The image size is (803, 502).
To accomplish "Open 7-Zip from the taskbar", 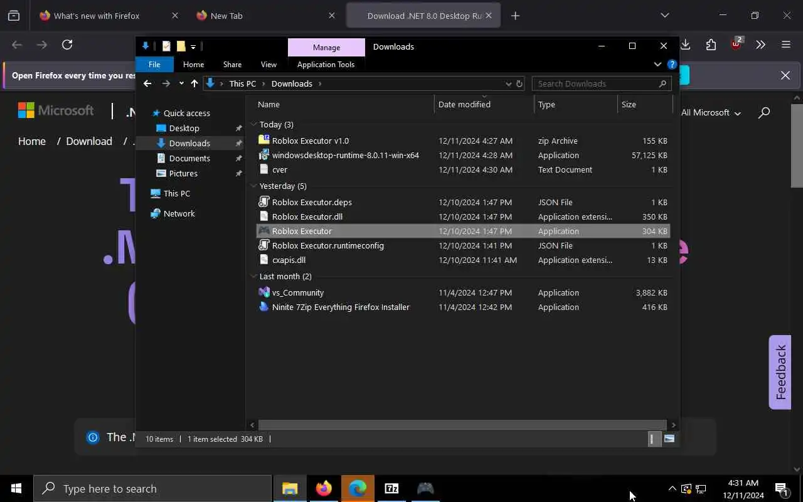I will coord(391,488).
